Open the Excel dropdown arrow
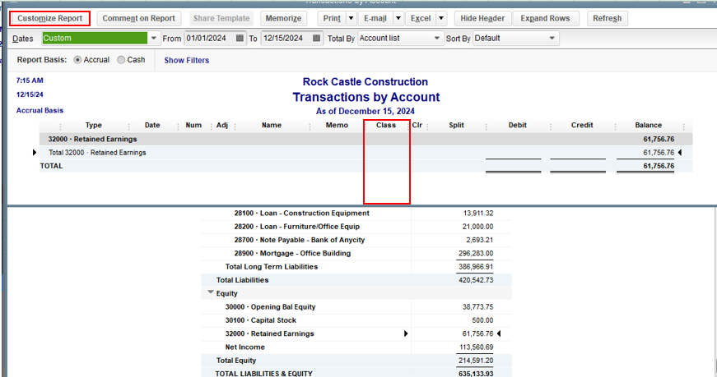717x377 pixels. pyautogui.click(x=441, y=18)
